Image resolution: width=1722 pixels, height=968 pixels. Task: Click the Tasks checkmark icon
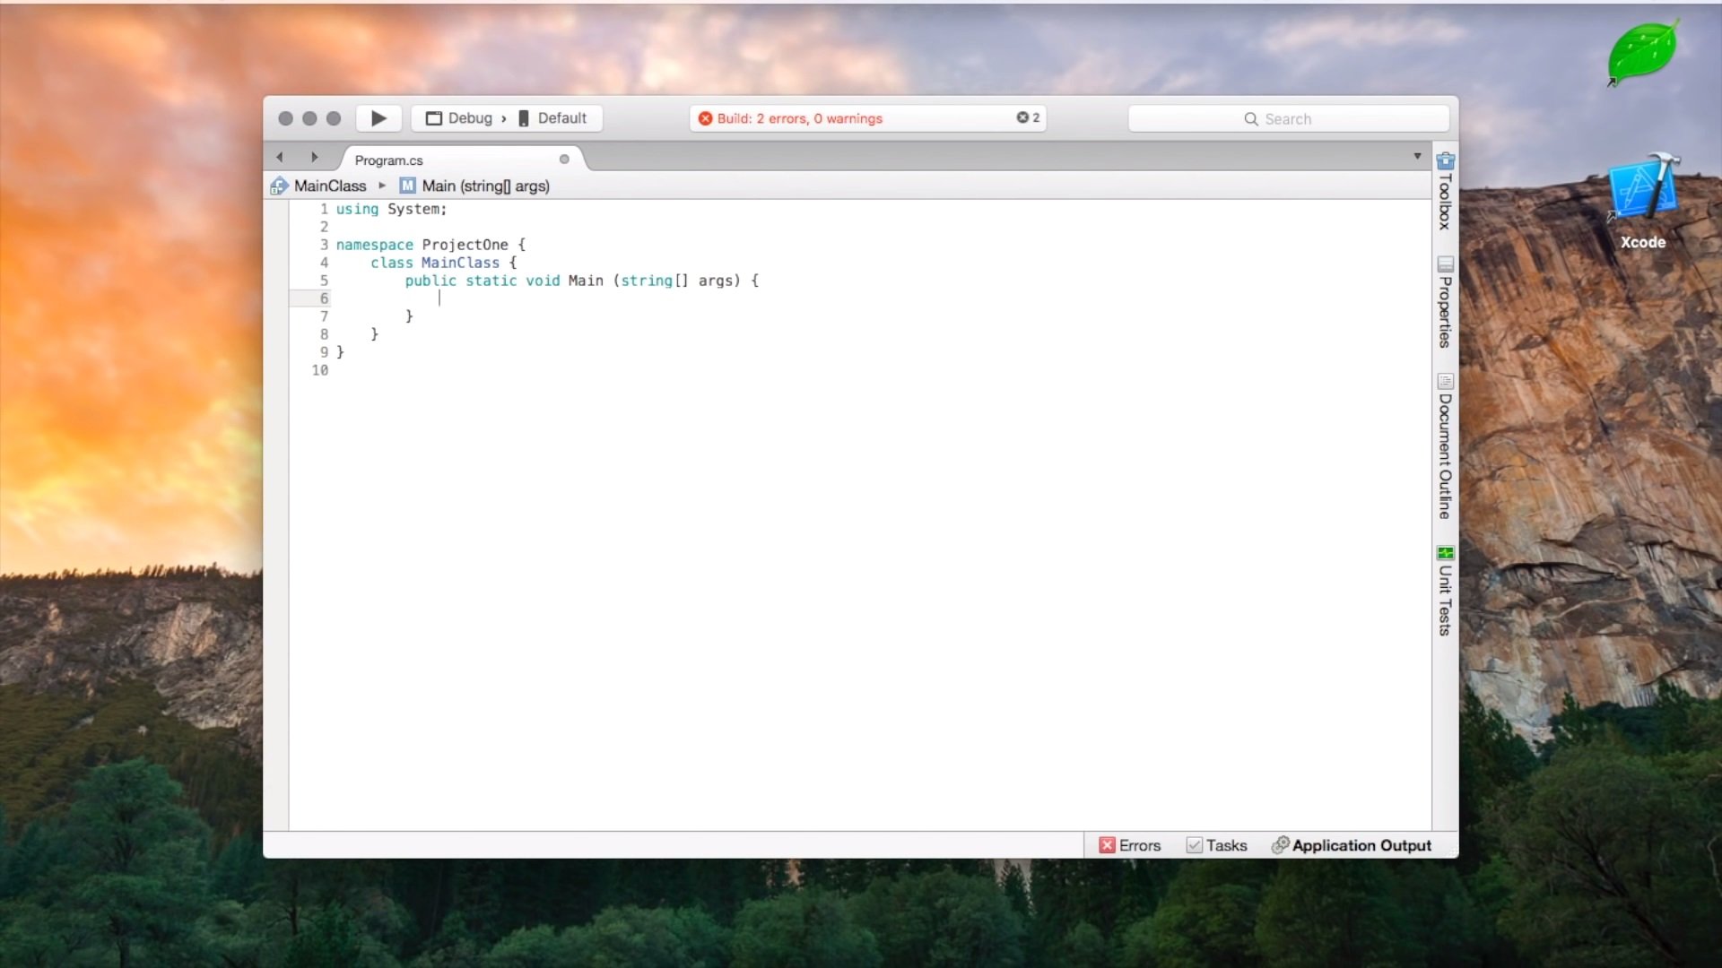click(1194, 845)
